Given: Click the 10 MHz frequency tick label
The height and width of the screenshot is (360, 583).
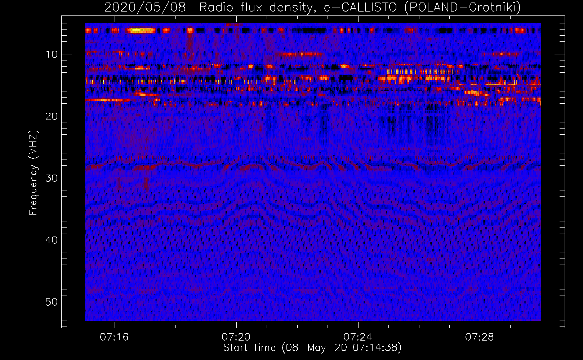Looking at the screenshot, I should [x=52, y=54].
